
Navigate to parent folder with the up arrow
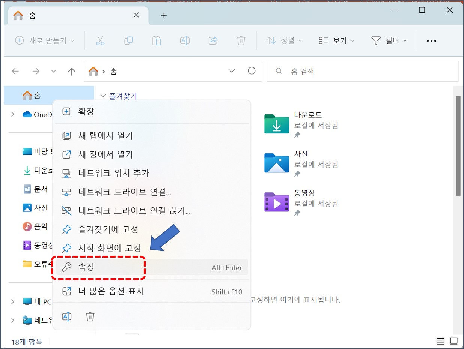[x=71, y=71]
